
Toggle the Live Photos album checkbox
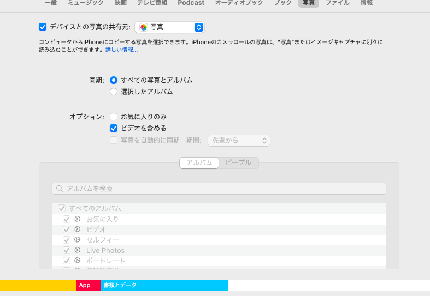pos(67,250)
